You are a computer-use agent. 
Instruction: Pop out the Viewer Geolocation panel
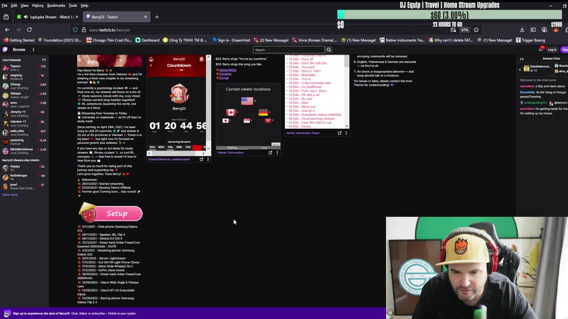click(x=270, y=152)
